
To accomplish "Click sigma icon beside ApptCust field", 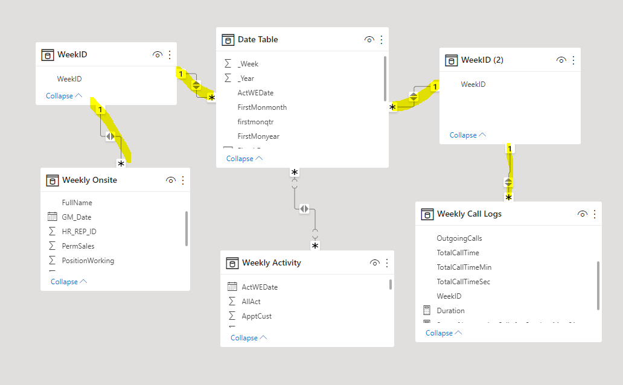I will [x=232, y=316].
